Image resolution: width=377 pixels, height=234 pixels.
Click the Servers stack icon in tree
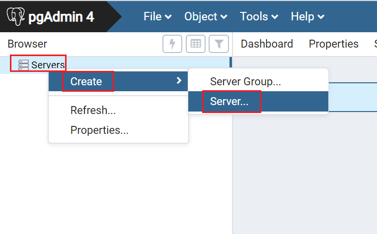click(x=23, y=64)
